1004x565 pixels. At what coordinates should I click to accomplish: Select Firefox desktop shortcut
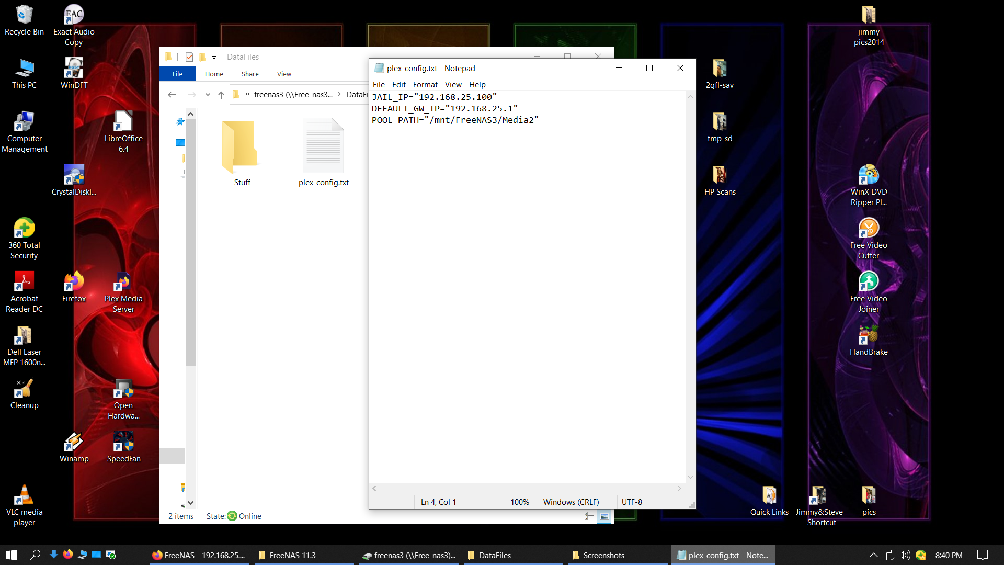(x=74, y=287)
